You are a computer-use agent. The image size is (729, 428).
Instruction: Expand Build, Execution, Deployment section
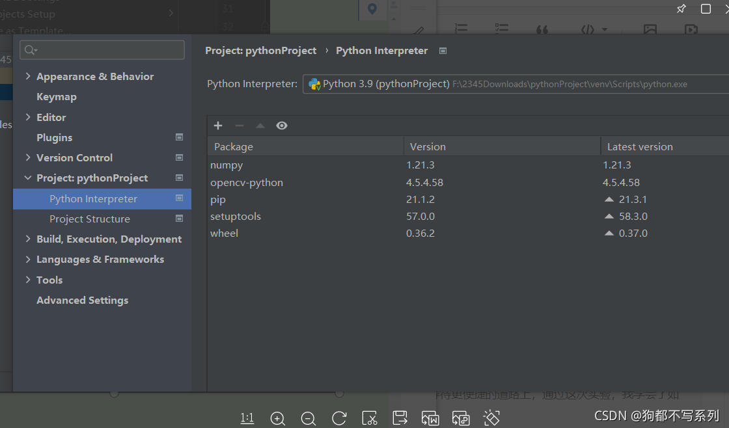coord(28,239)
